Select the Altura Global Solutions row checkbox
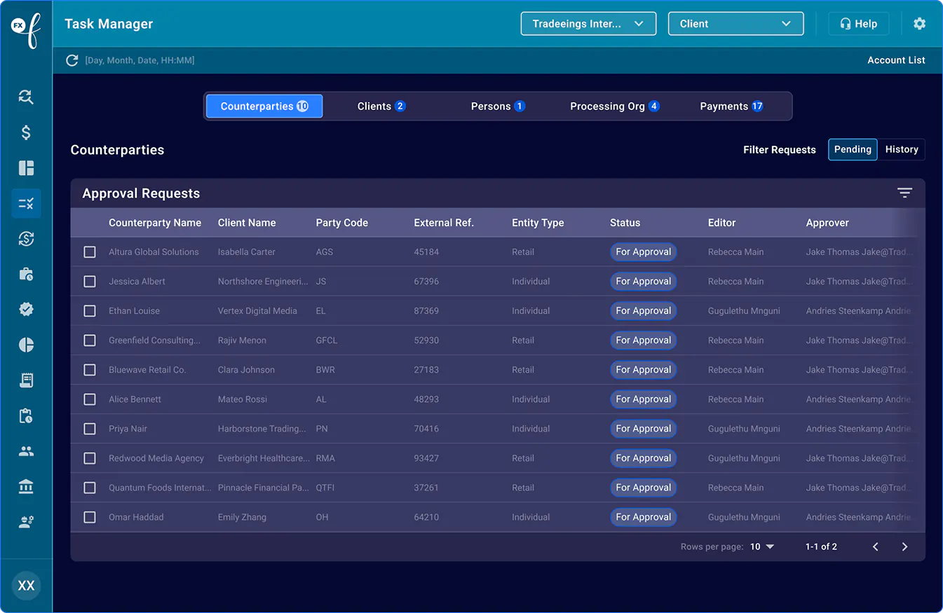 point(90,252)
